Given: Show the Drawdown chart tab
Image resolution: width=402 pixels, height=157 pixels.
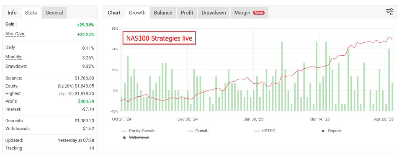Looking at the screenshot, I should [214, 13].
